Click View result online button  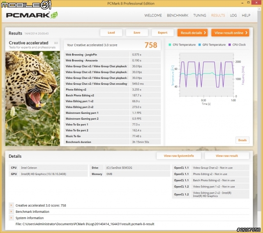click(x=230, y=33)
